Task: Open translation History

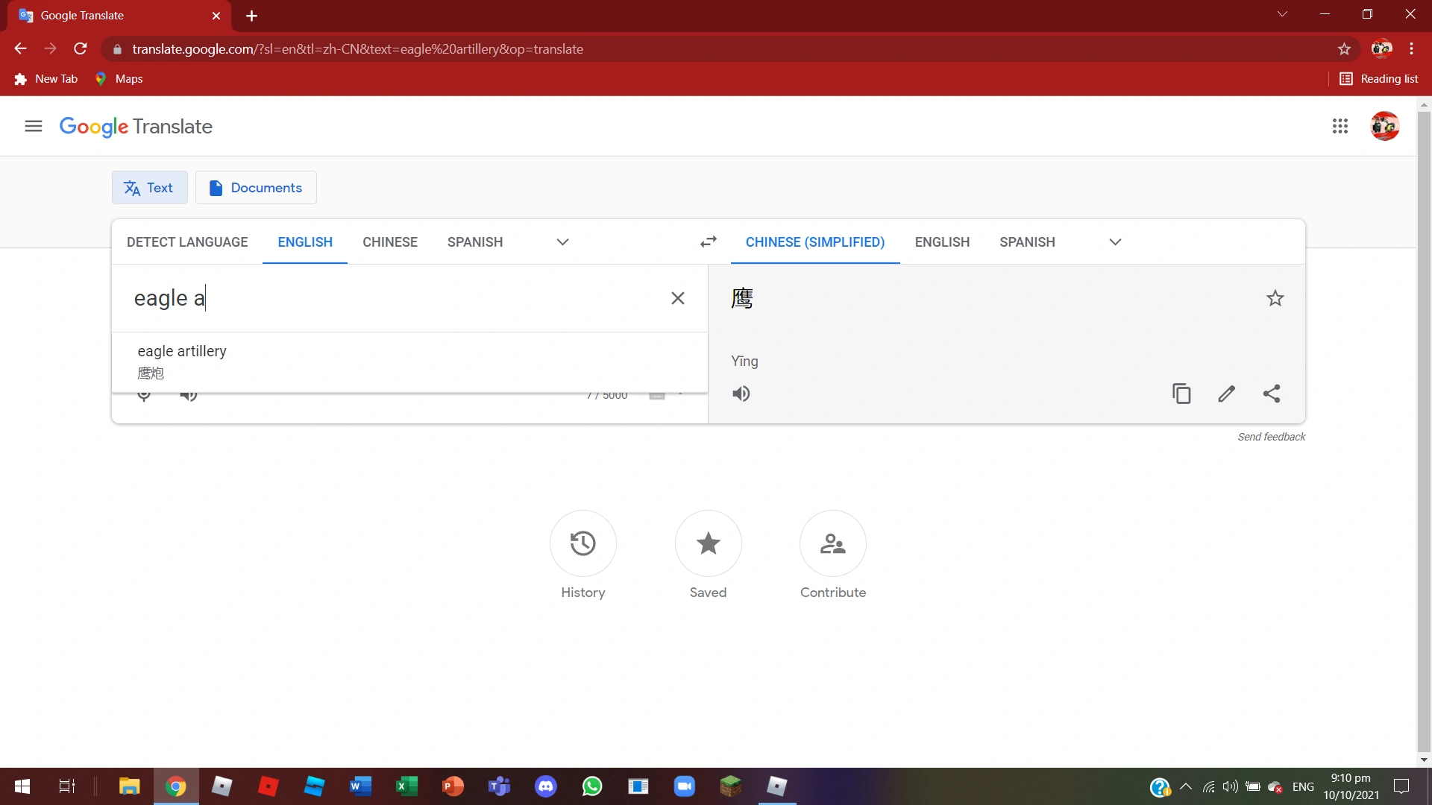Action: point(582,543)
